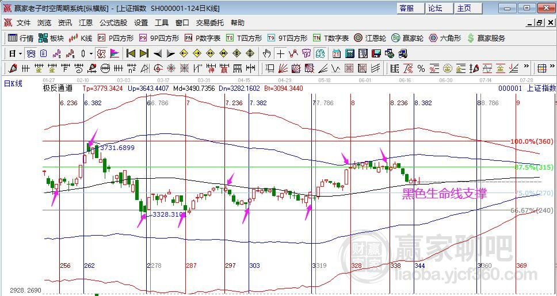Step back with black left arrow
Screen dimensions: 557x296
[x=158, y=54]
